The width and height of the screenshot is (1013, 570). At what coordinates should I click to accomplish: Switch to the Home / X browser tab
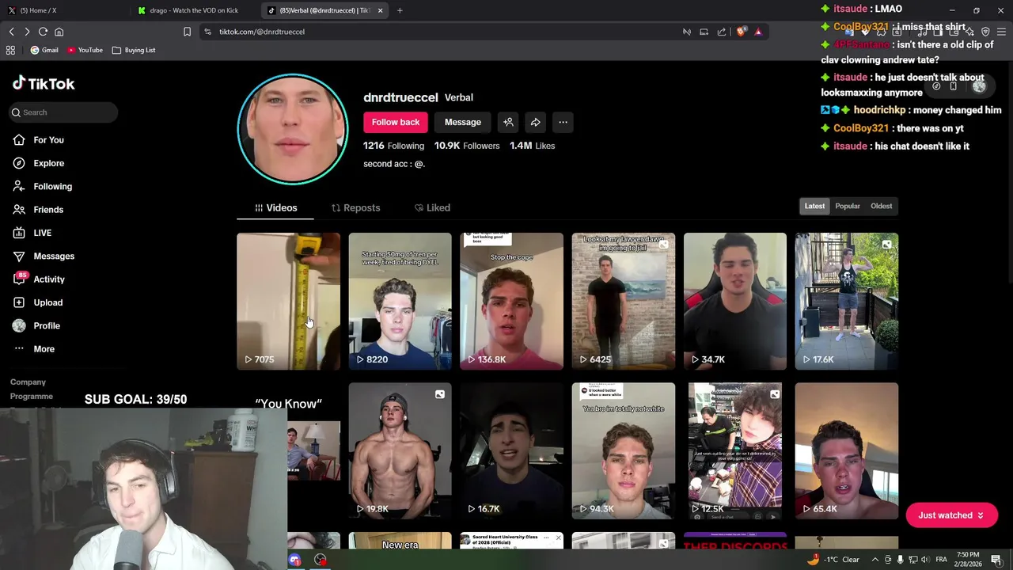[63, 10]
